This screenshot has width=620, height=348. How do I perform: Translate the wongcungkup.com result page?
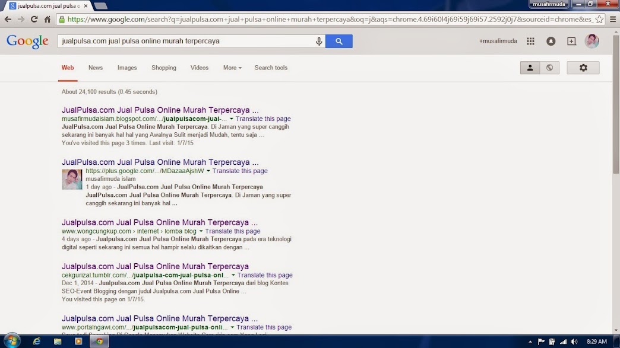point(233,231)
